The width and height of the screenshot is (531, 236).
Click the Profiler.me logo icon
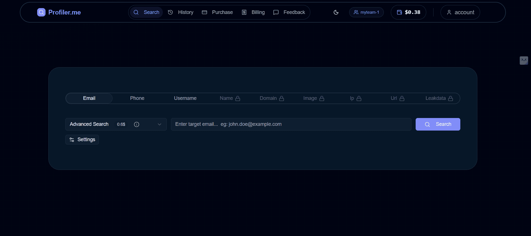coord(41,12)
